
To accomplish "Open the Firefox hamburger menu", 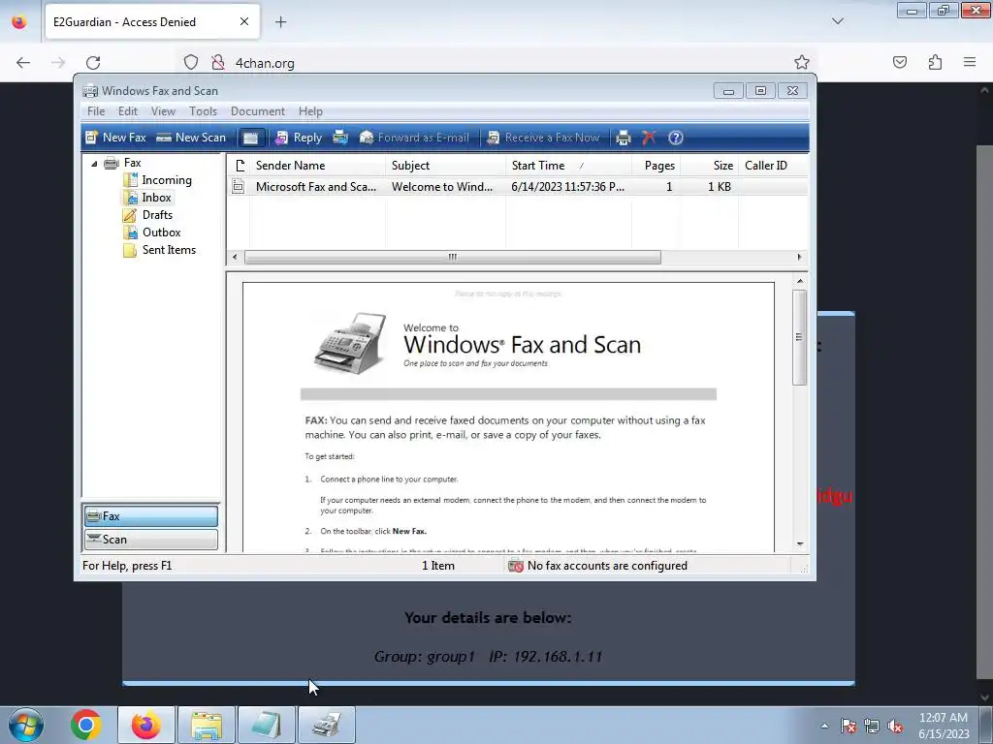I will [x=970, y=63].
